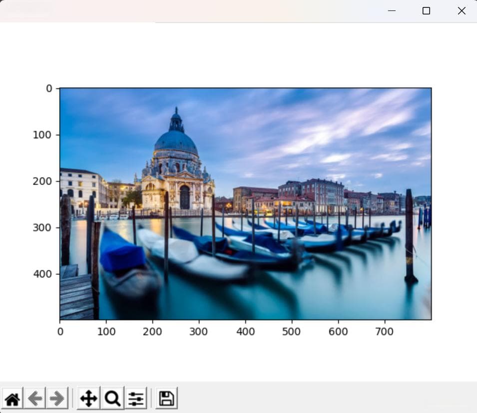Click x-axis tick label 100
The height and width of the screenshot is (413, 477).
pos(106,332)
